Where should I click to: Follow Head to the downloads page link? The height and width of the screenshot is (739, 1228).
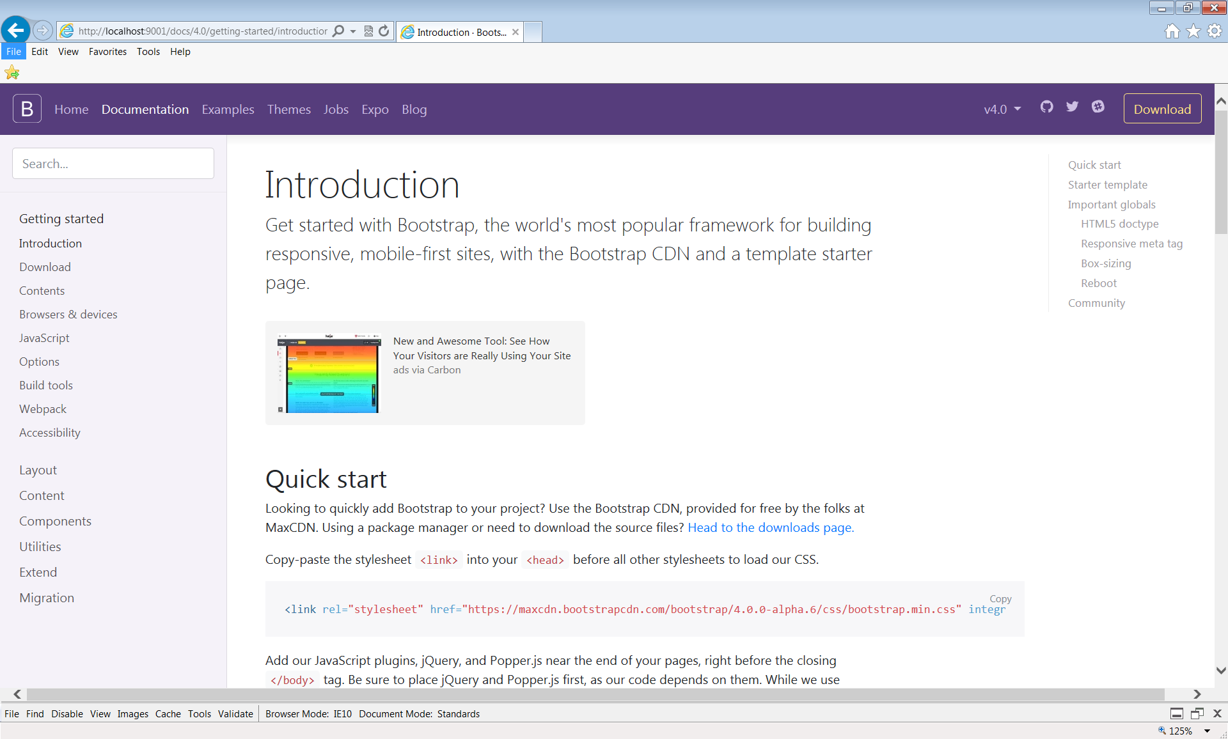(x=771, y=527)
